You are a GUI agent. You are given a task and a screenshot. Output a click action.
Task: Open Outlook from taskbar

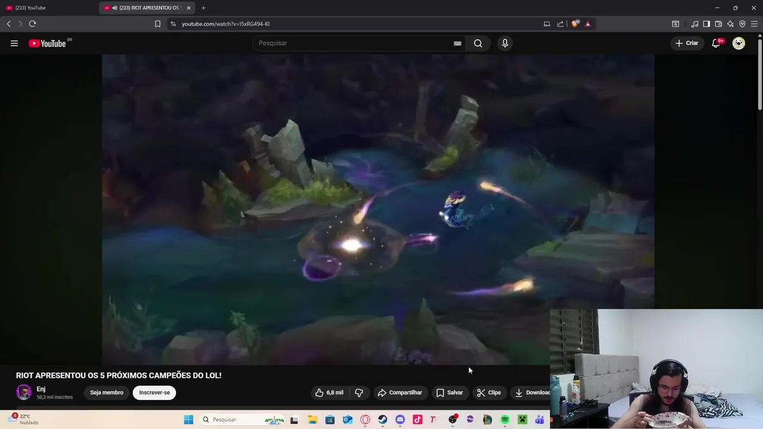pos(348,419)
